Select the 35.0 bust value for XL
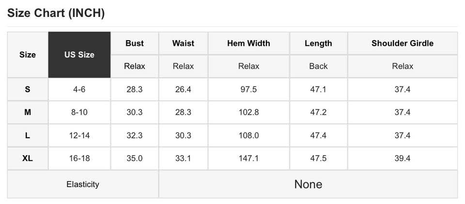This screenshot has width=465, height=204. pyautogui.click(x=135, y=158)
